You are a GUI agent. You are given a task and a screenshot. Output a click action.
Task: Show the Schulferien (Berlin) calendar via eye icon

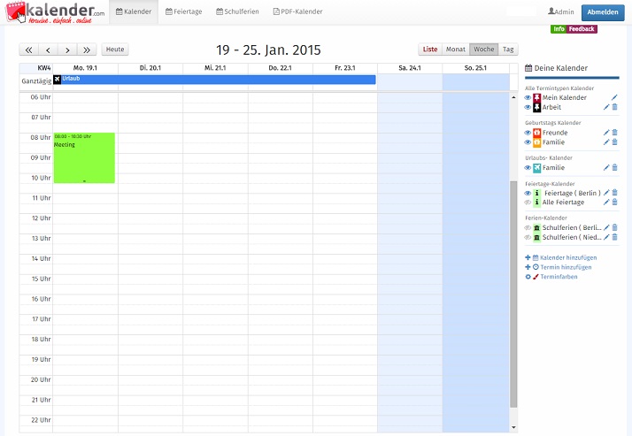tap(528, 227)
